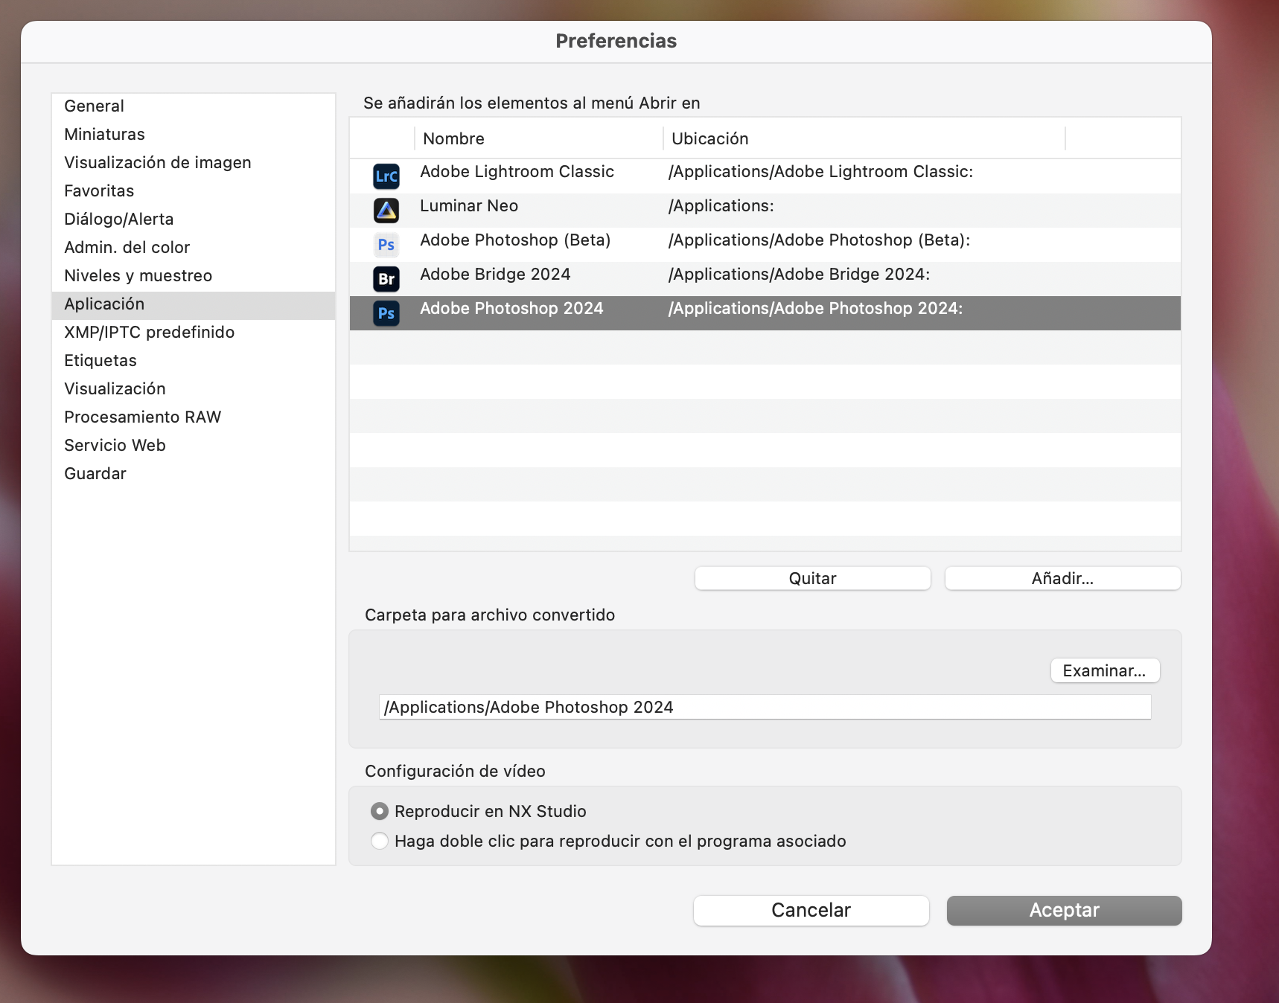Go to Guardar preferences
1279x1003 pixels.
(194, 473)
